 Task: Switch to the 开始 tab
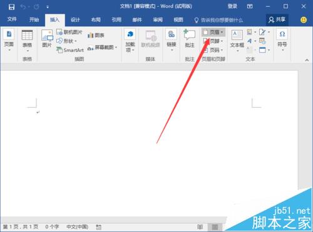[34, 20]
